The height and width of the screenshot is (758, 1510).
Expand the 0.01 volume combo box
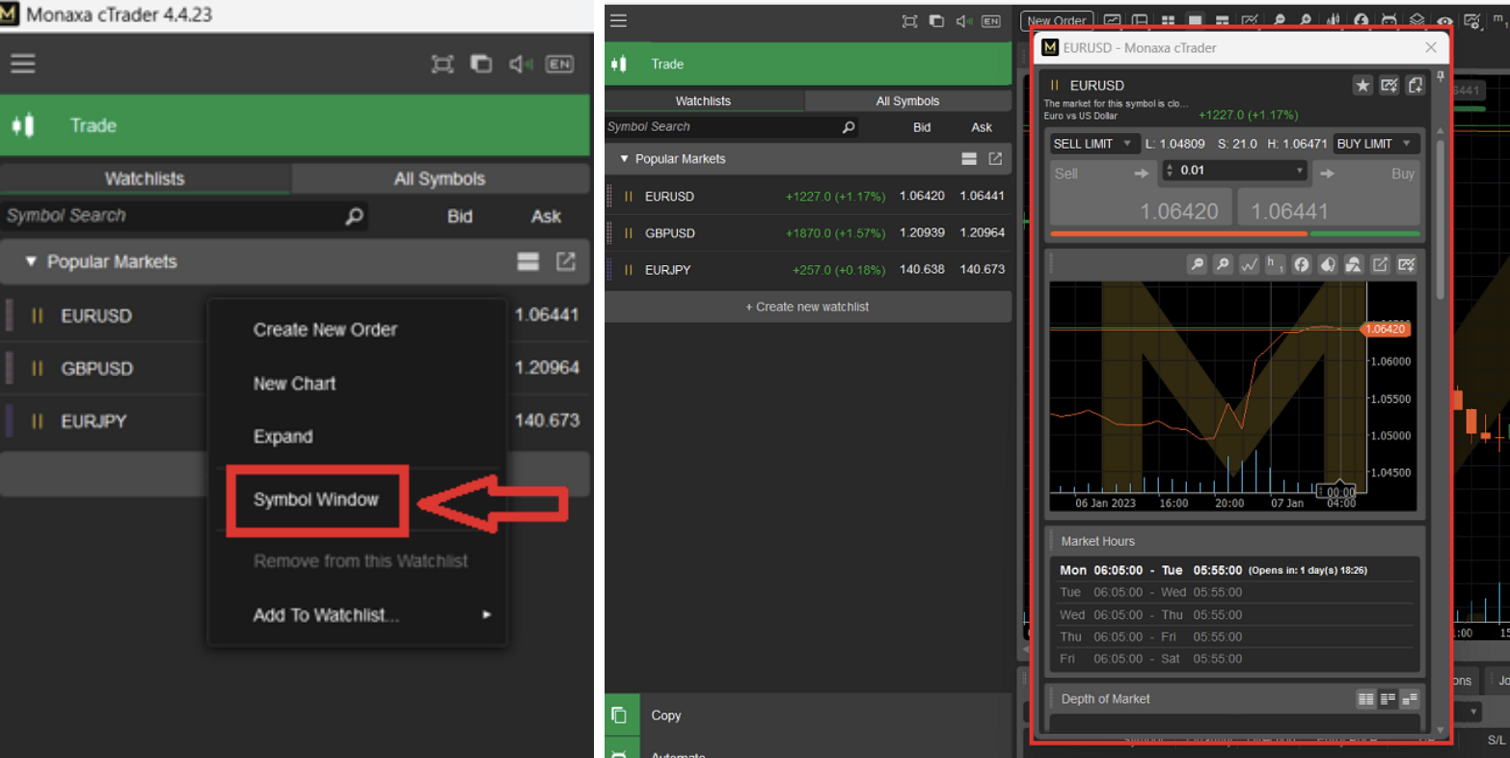point(1234,171)
